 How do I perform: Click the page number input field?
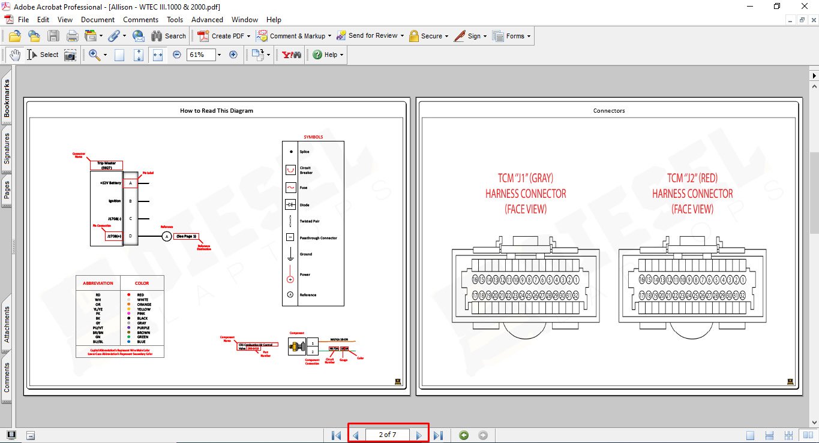(x=388, y=435)
